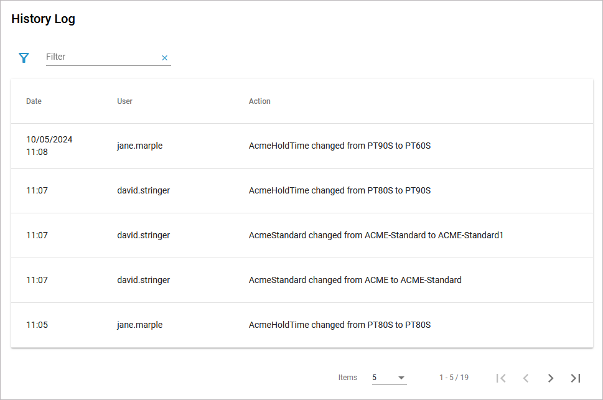
Task: Click the 11:08 jane.marple user cell
Action: pos(139,146)
